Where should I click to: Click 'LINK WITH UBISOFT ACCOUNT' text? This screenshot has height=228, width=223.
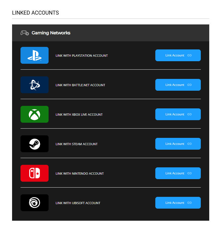click(x=78, y=203)
